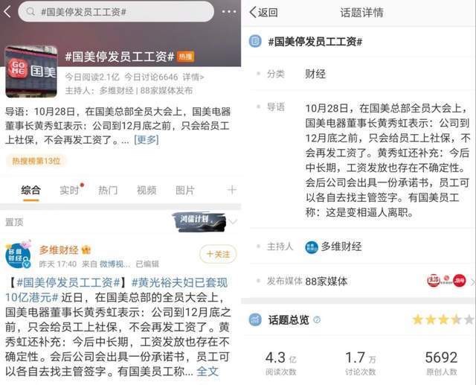Tap the search magnifier icon
Screen dimensions: 476x385
click(x=30, y=12)
